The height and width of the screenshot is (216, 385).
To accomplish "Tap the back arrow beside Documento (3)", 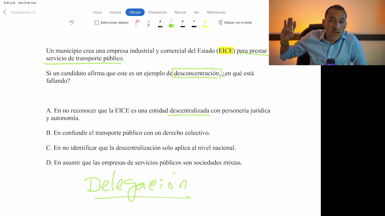I will click(5, 12).
